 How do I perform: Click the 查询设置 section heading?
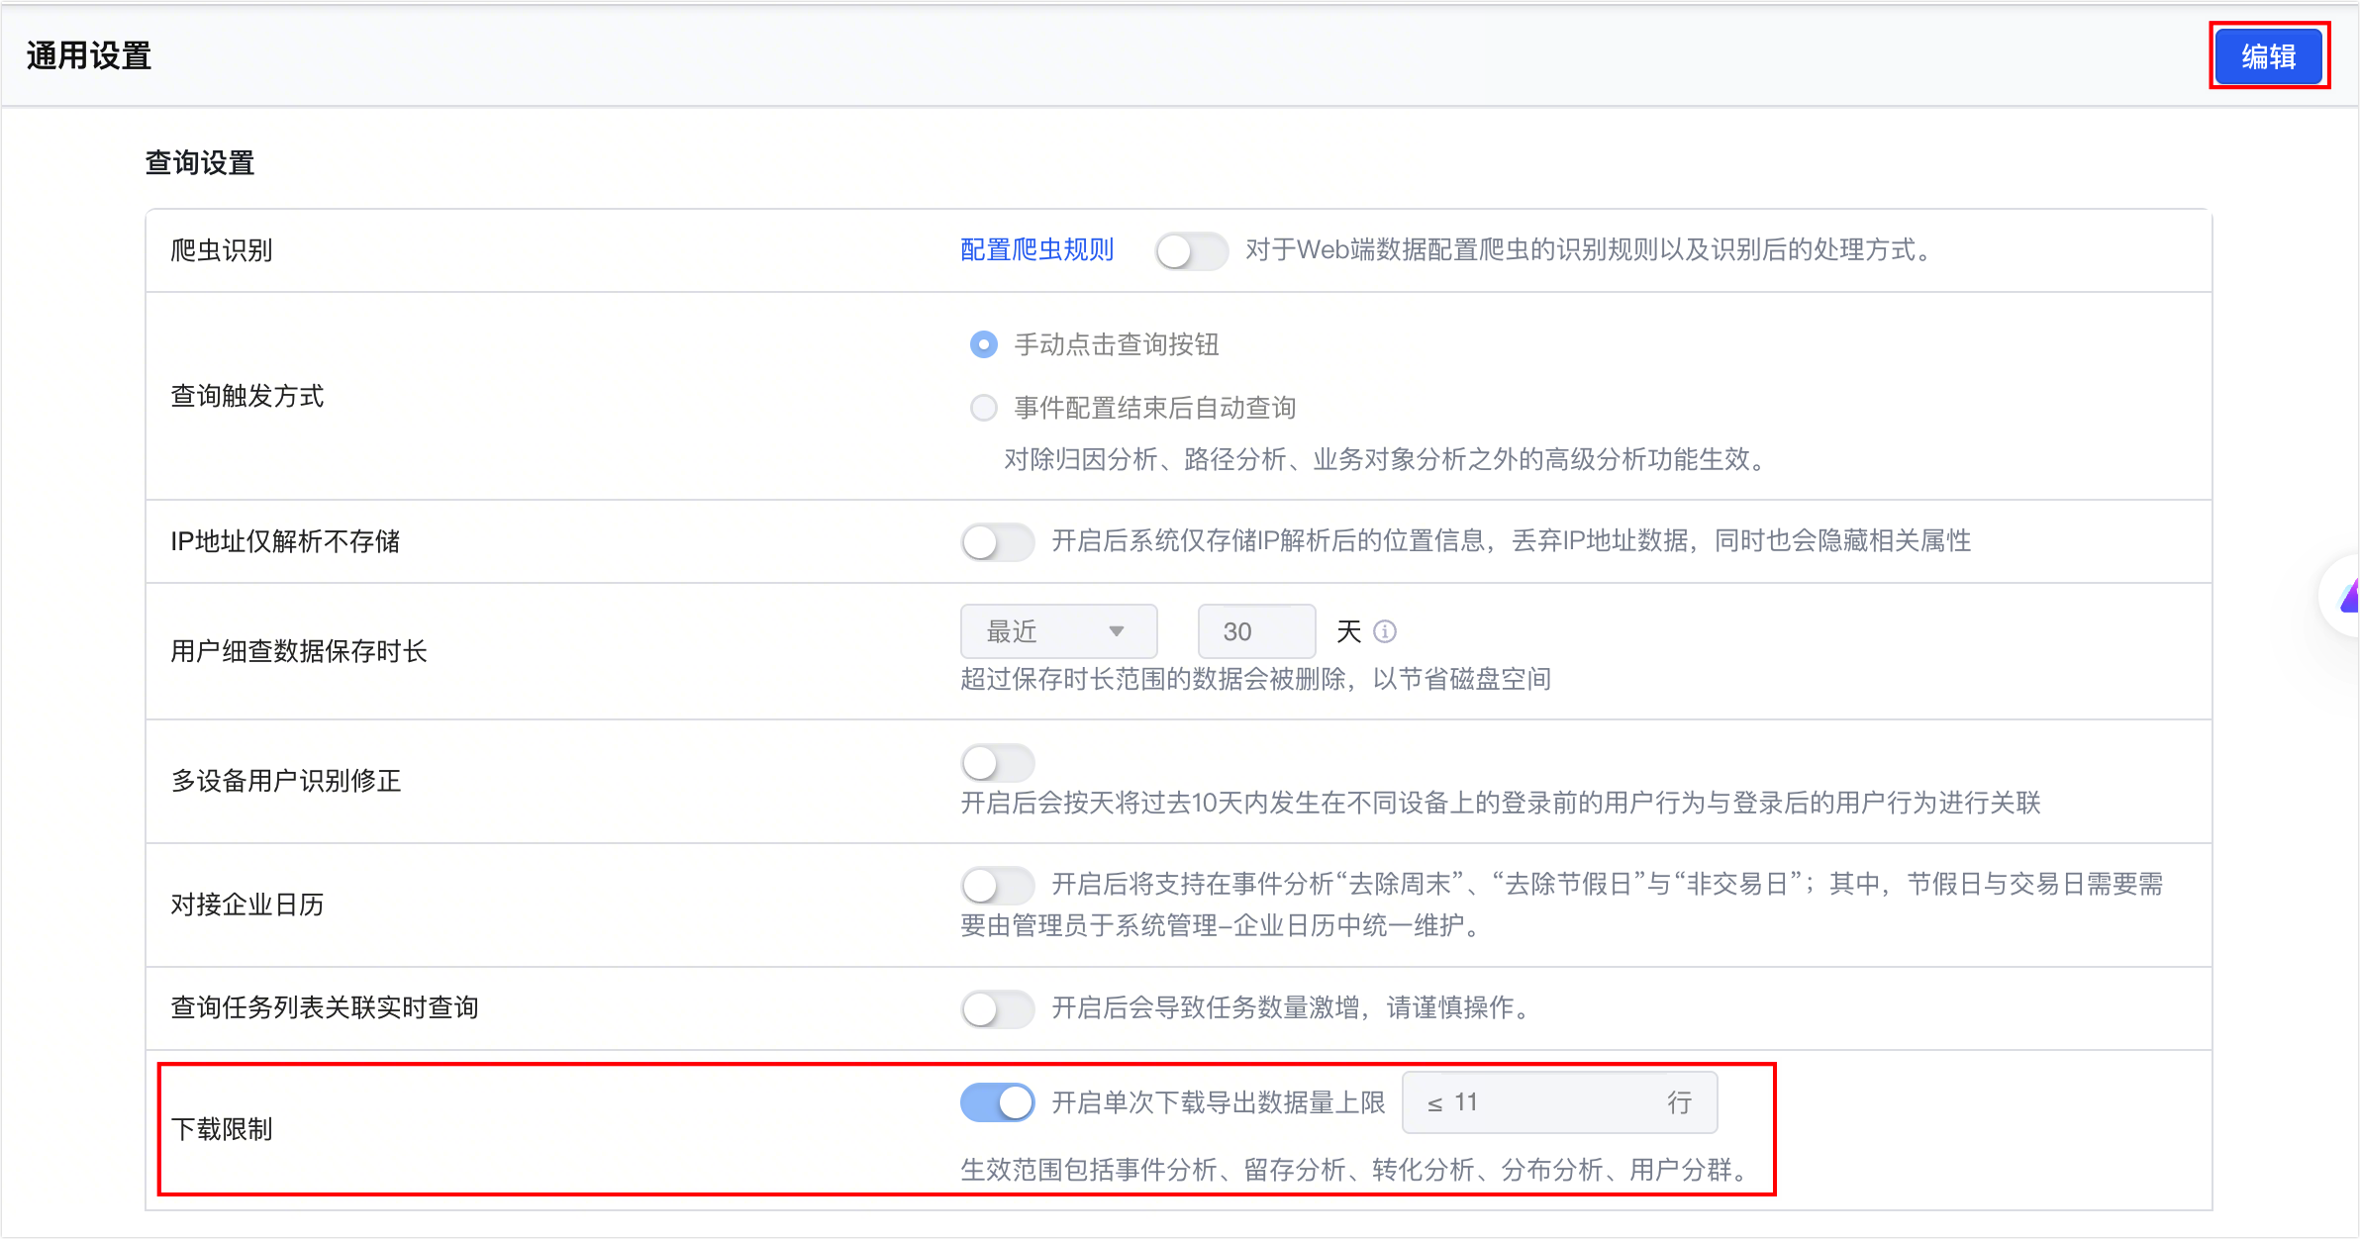[200, 163]
